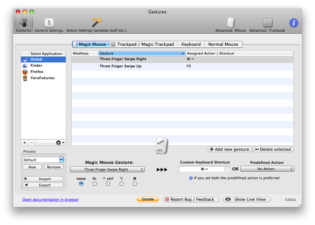Open Action Settings magic wand icon

click(97, 22)
